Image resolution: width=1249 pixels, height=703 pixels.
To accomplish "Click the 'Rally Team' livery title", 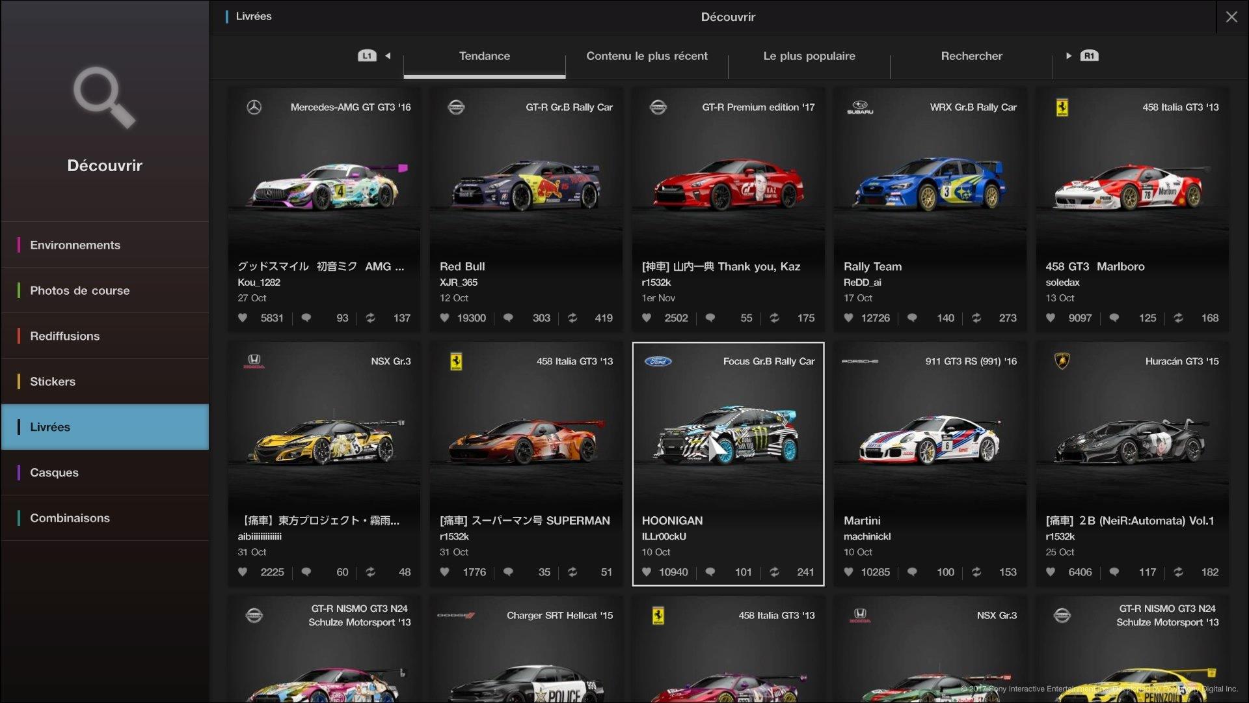I will tap(872, 267).
